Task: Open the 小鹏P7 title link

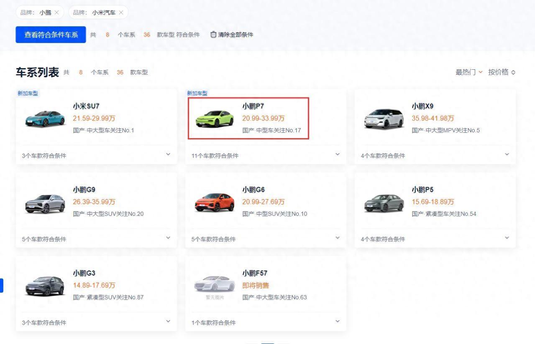Action: (253, 106)
